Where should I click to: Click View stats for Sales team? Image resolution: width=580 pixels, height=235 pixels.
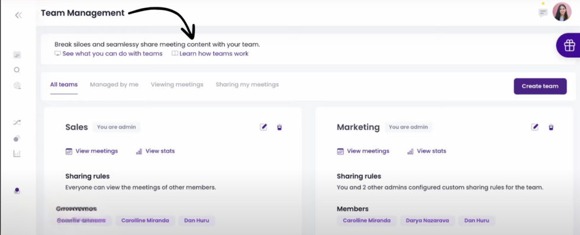pos(155,151)
